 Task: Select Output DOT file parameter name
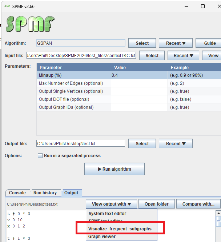pyautogui.click(x=64, y=99)
